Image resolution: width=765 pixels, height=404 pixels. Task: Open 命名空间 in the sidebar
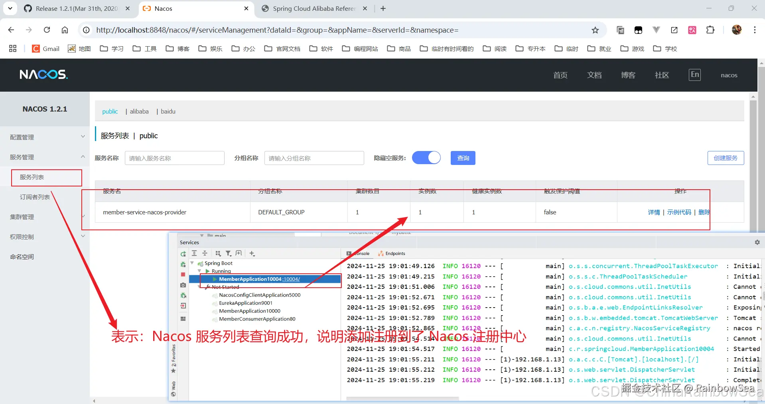(22, 257)
